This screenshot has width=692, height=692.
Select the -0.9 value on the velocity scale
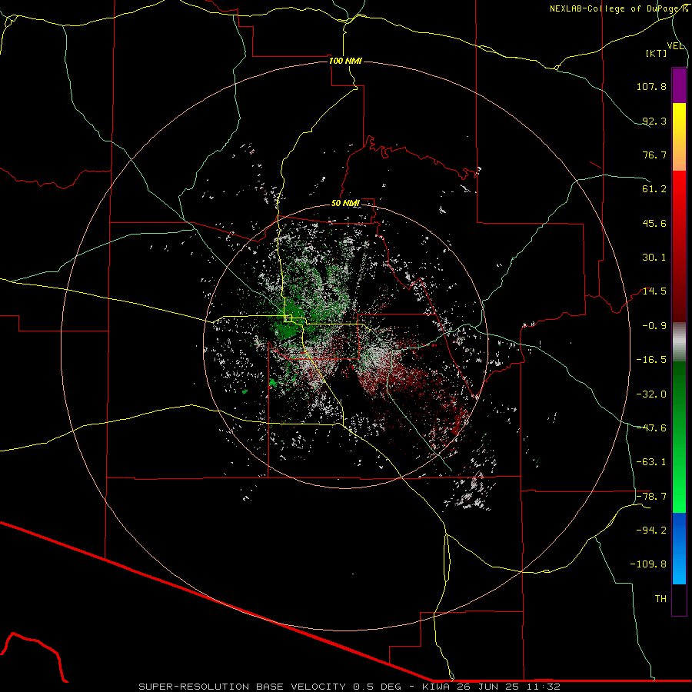[x=654, y=326]
